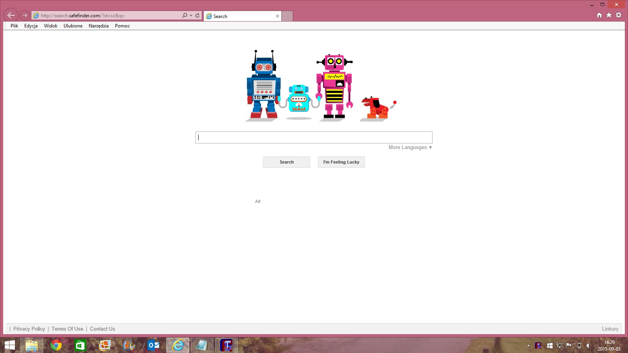Click the browser Back arrow button
This screenshot has height=353, width=628.
[11, 15]
